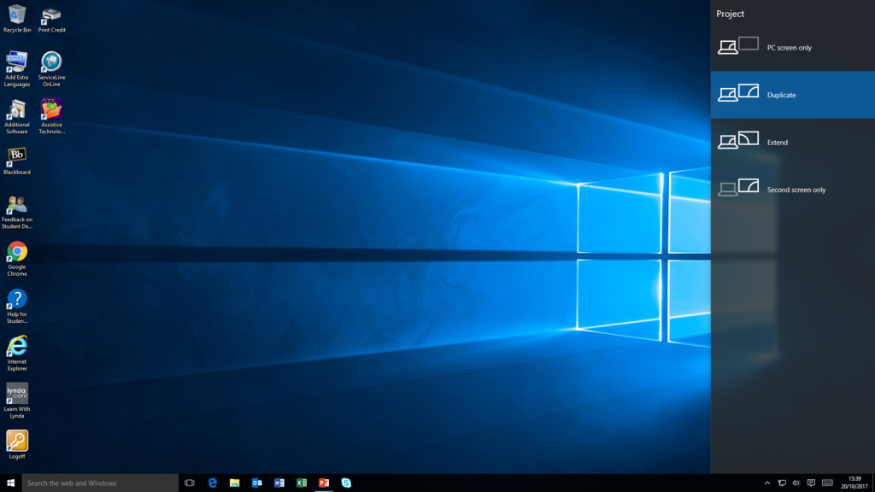Click the Start button

9,483
